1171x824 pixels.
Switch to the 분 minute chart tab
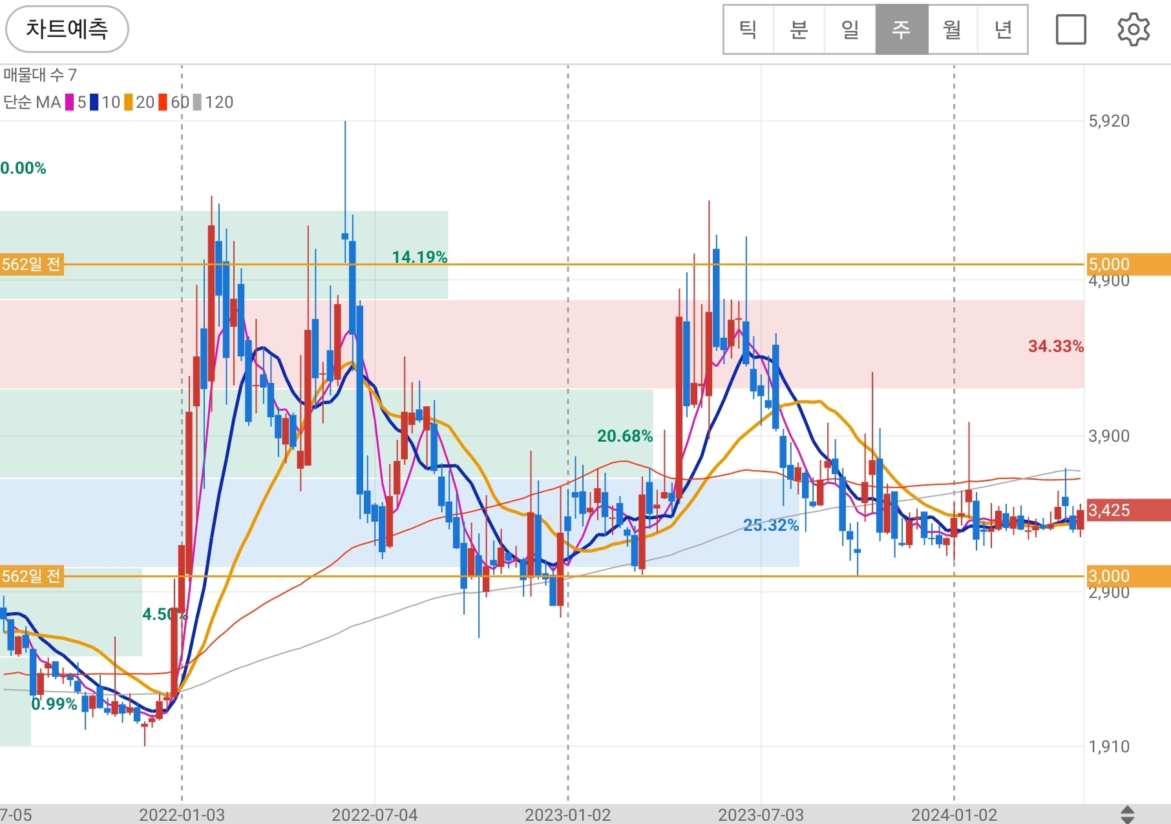(799, 30)
